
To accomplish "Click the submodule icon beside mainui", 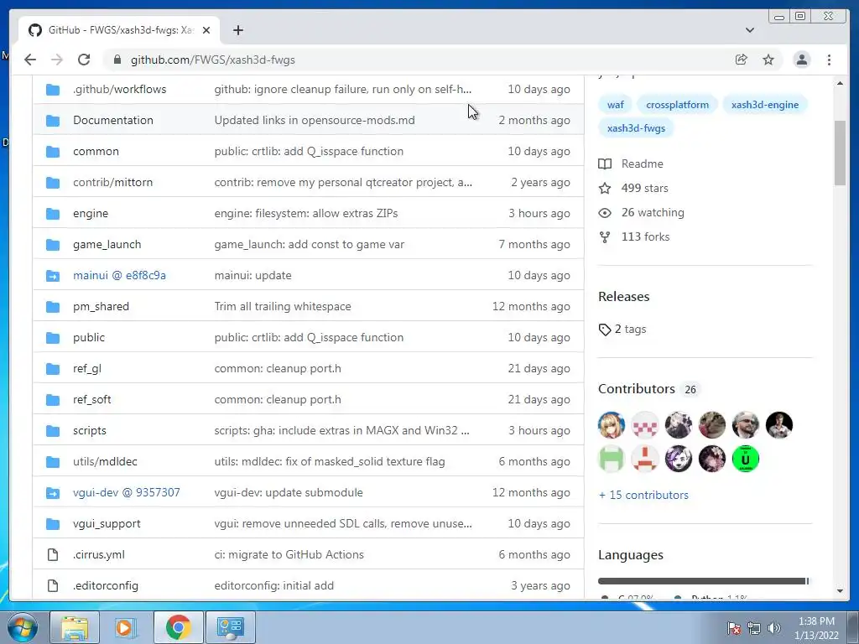I will (53, 275).
